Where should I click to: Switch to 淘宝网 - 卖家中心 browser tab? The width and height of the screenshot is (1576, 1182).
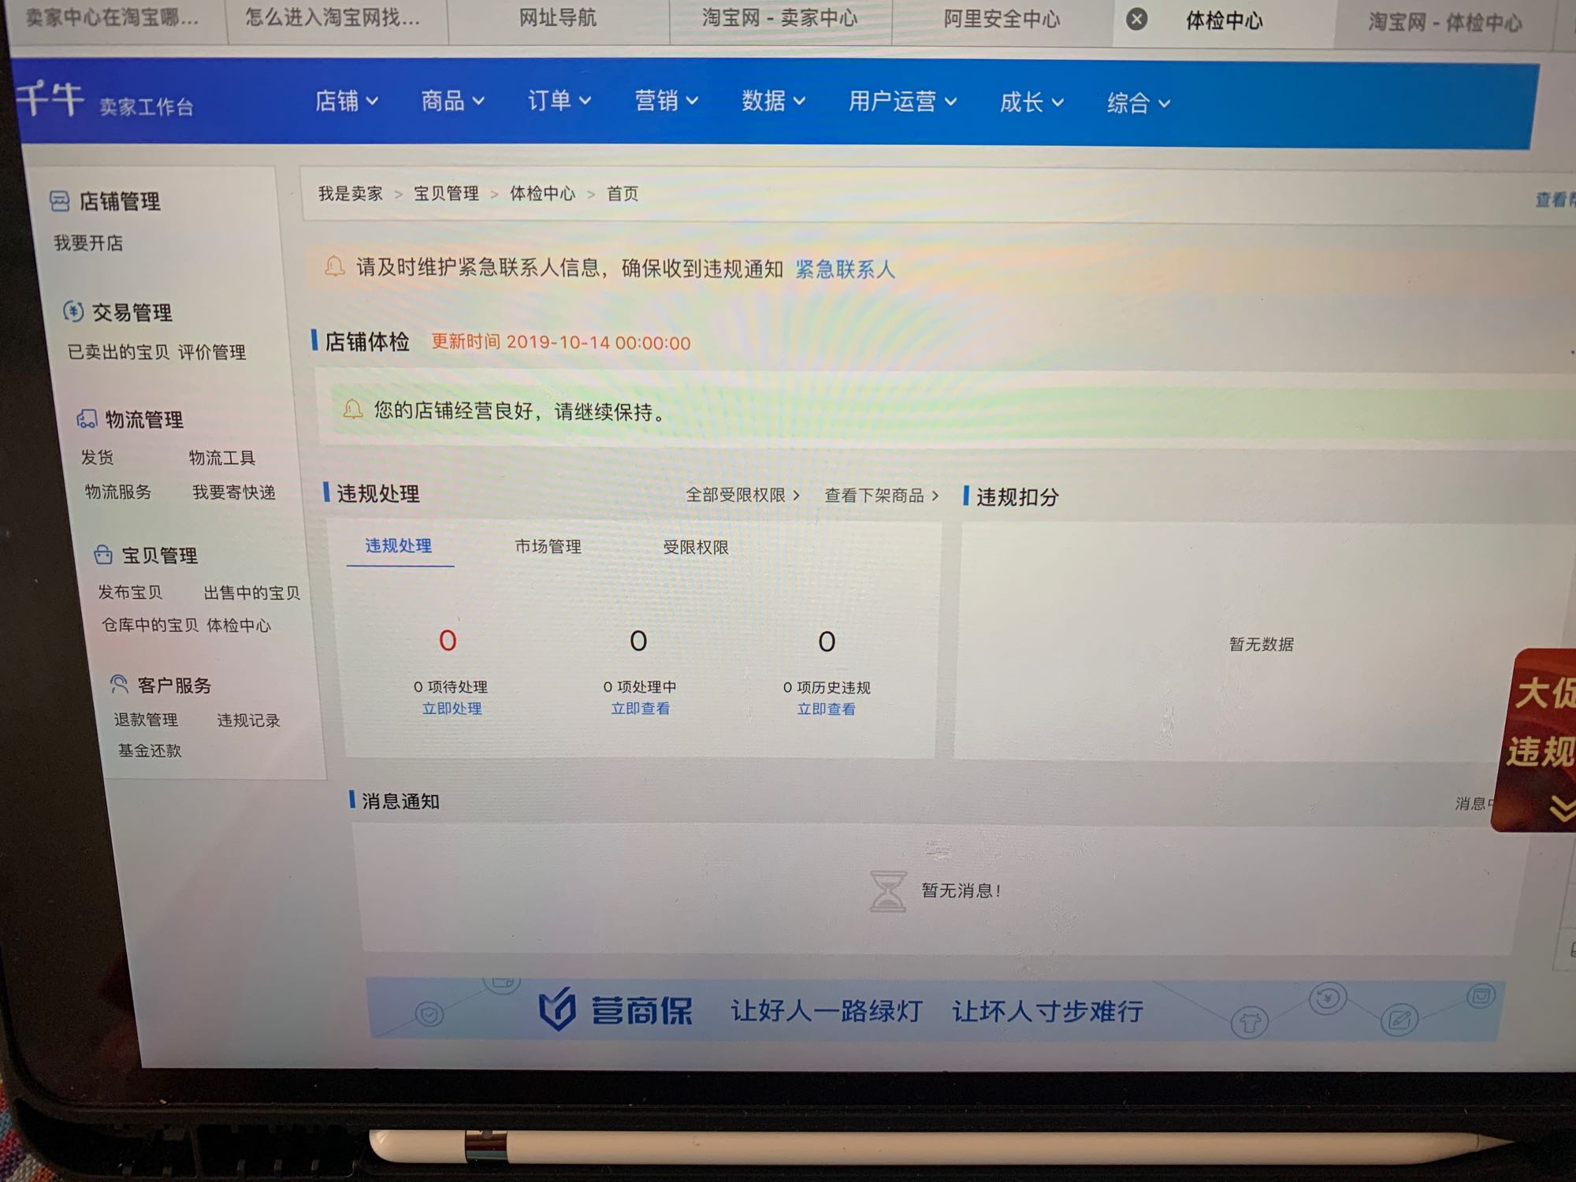coord(779,18)
